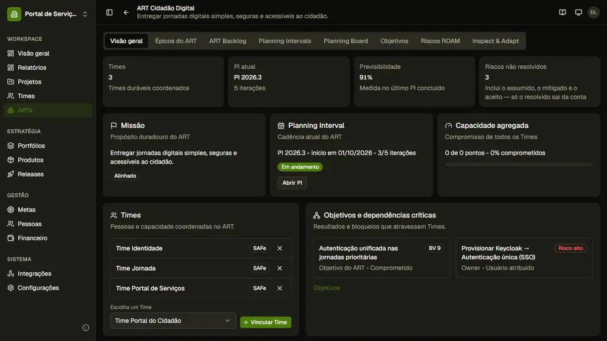Click the Abrir PI button
607x341 pixels.
(292, 183)
